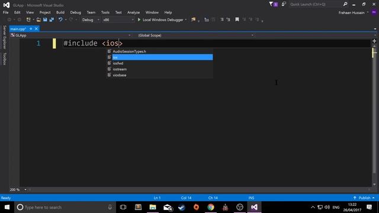Screen dimensions: 379x213
Task: Open Task View from taskbar
Action: [123, 207]
